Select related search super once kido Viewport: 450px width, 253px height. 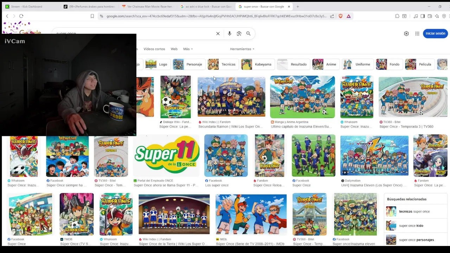pos(416,226)
